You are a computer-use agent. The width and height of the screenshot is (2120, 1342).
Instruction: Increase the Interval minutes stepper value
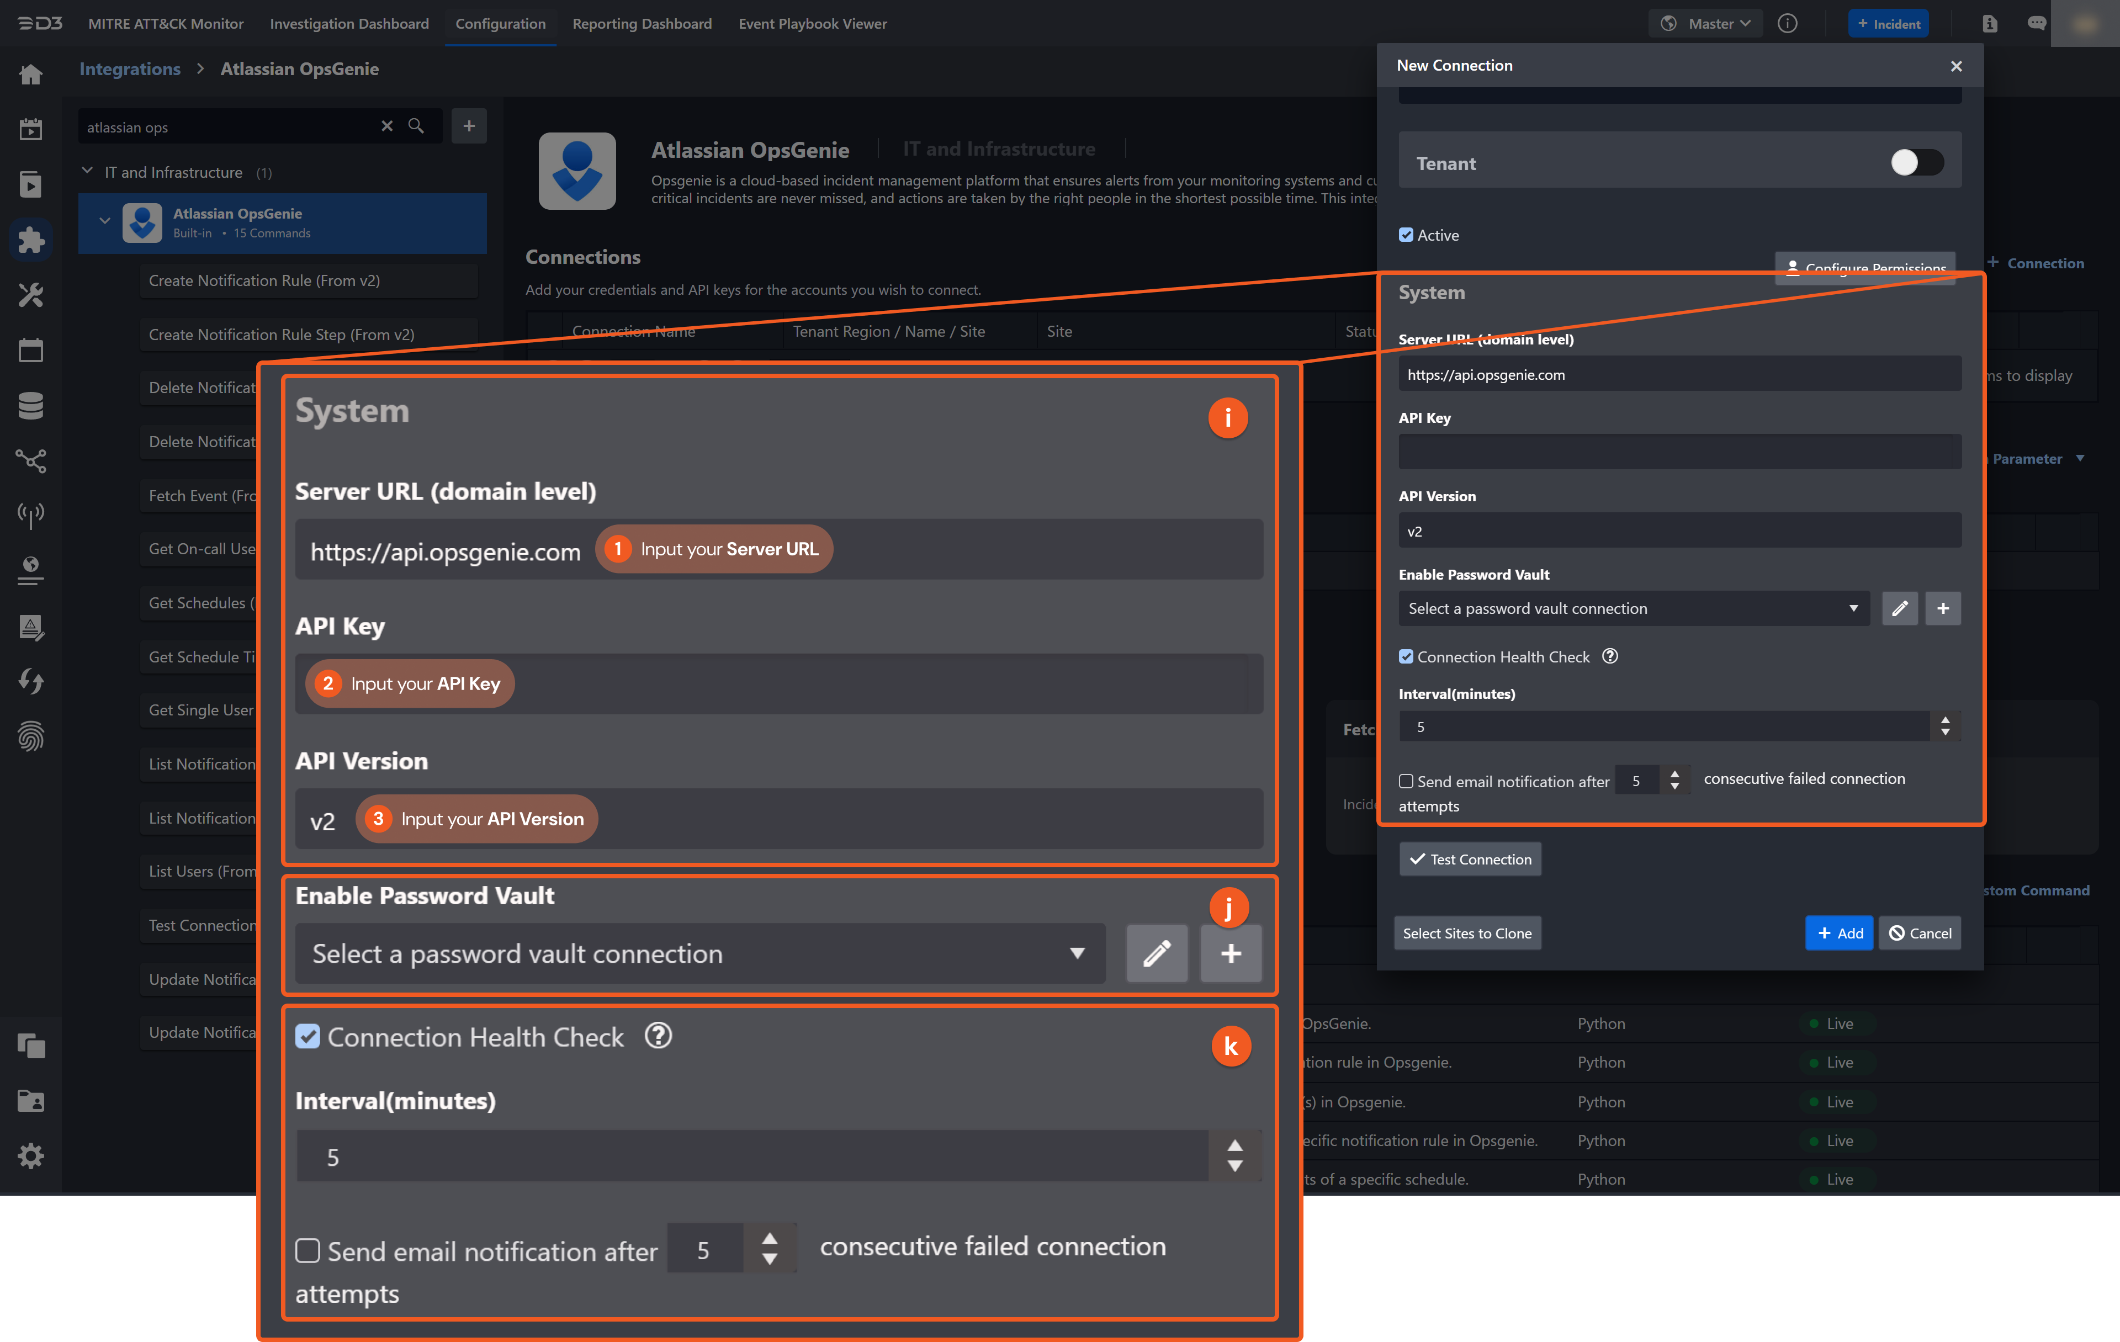point(1946,720)
